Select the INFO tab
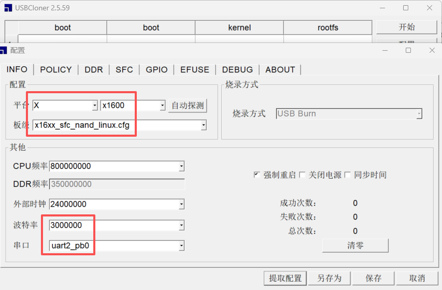Viewport: 442px width, 290px height. [x=17, y=69]
